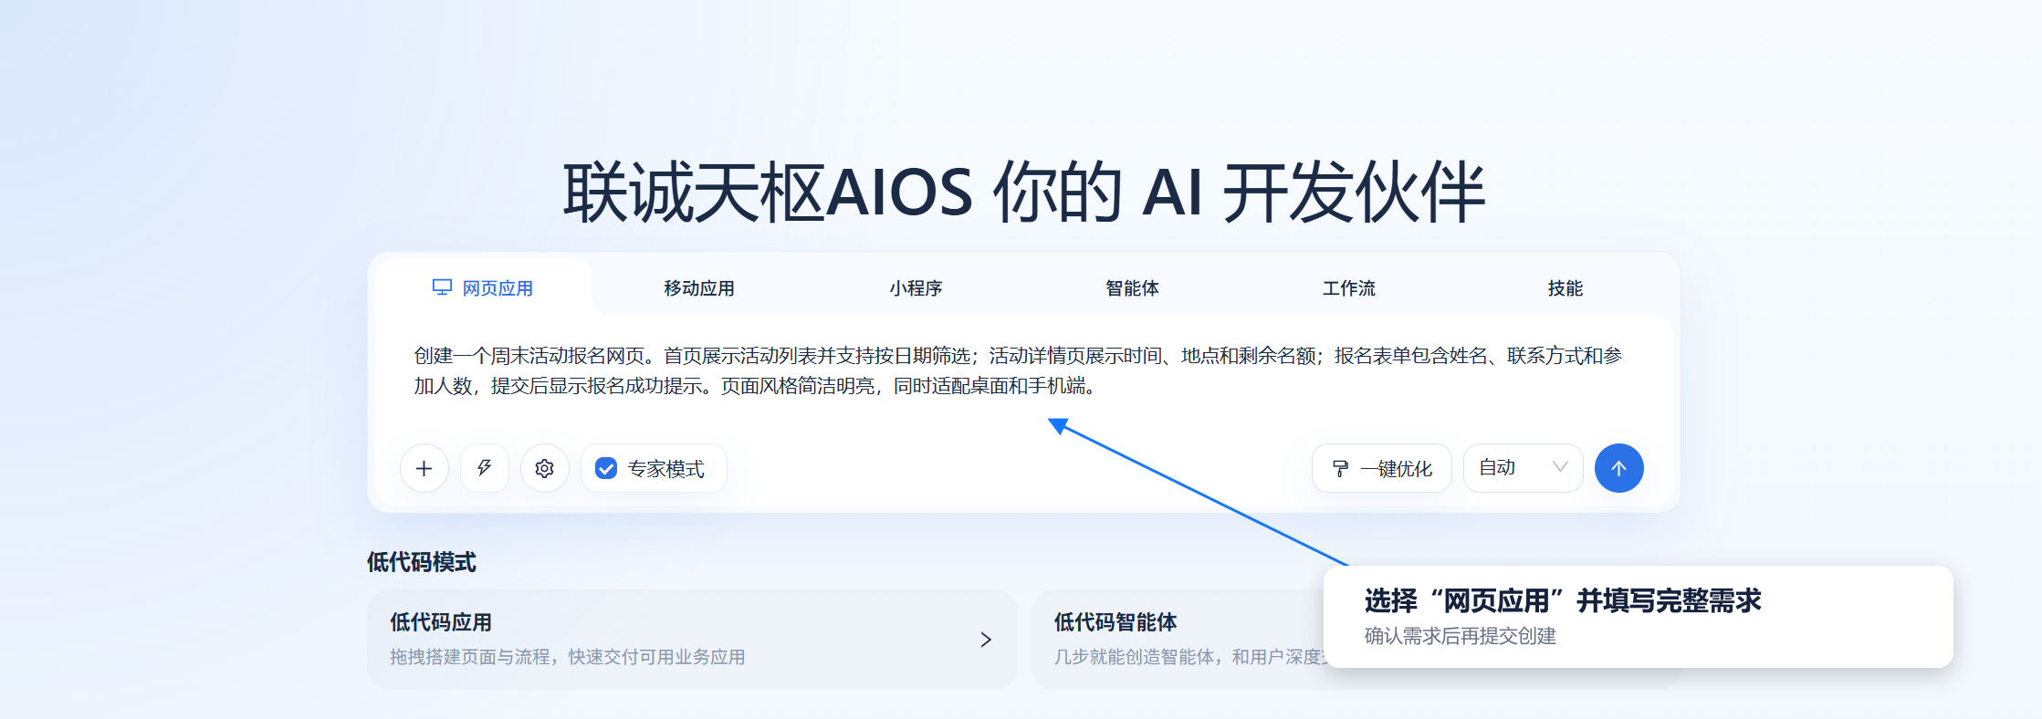Select the 网页应用 tab
The image size is (2042, 719).
484,287
